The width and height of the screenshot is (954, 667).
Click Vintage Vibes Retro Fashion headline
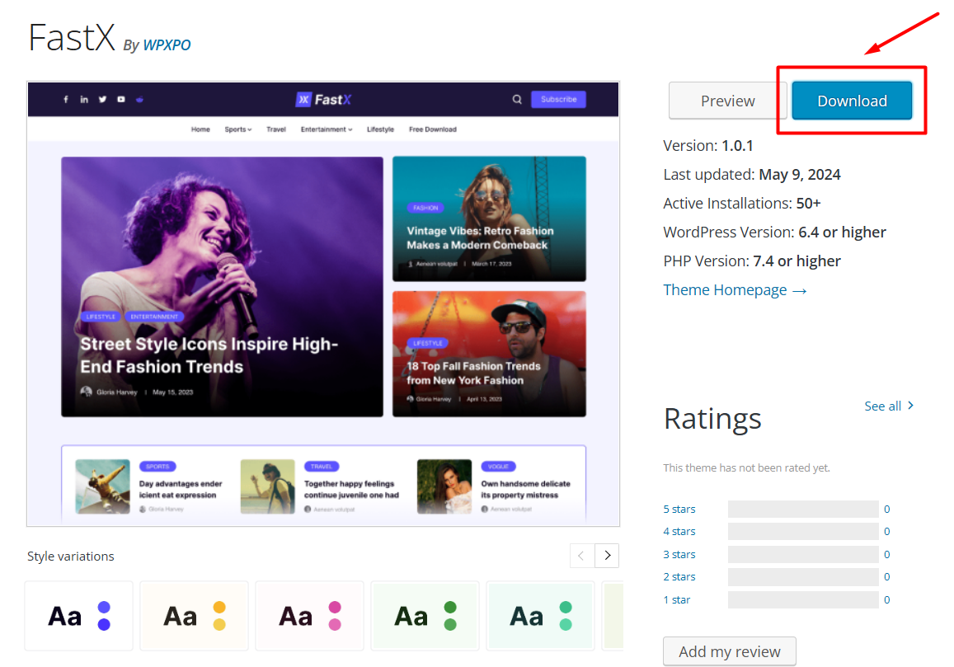(480, 238)
